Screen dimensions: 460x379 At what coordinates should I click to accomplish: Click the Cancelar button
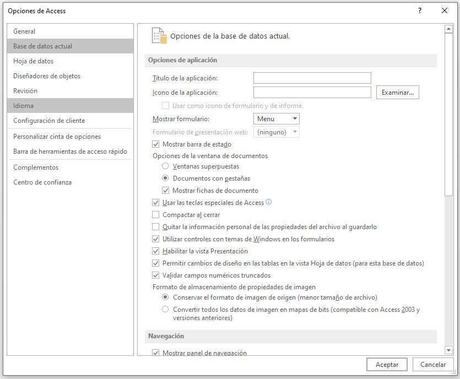pyautogui.click(x=432, y=364)
